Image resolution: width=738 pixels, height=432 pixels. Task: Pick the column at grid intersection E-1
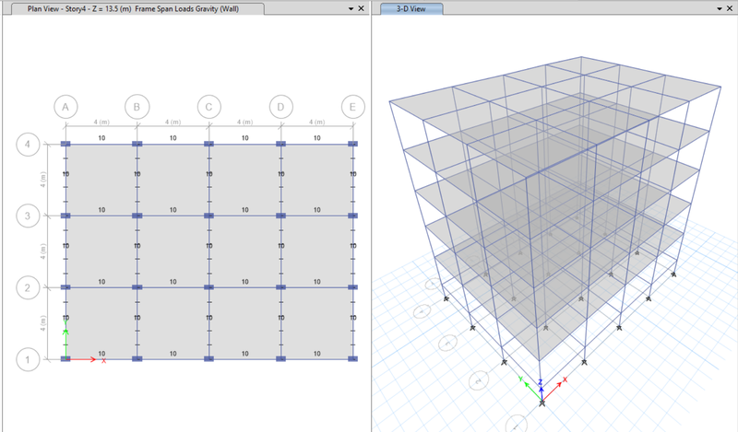tap(352, 359)
